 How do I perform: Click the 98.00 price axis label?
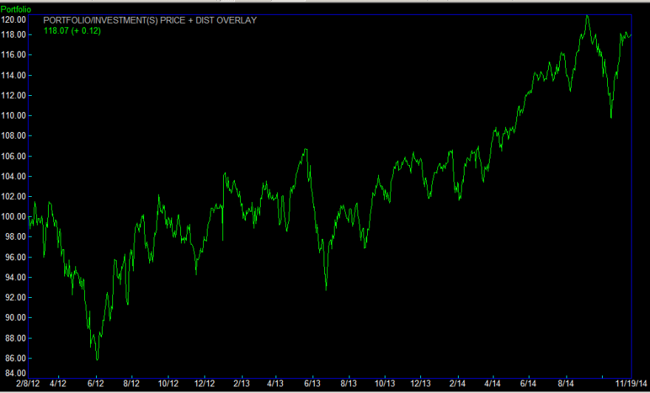point(16,237)
